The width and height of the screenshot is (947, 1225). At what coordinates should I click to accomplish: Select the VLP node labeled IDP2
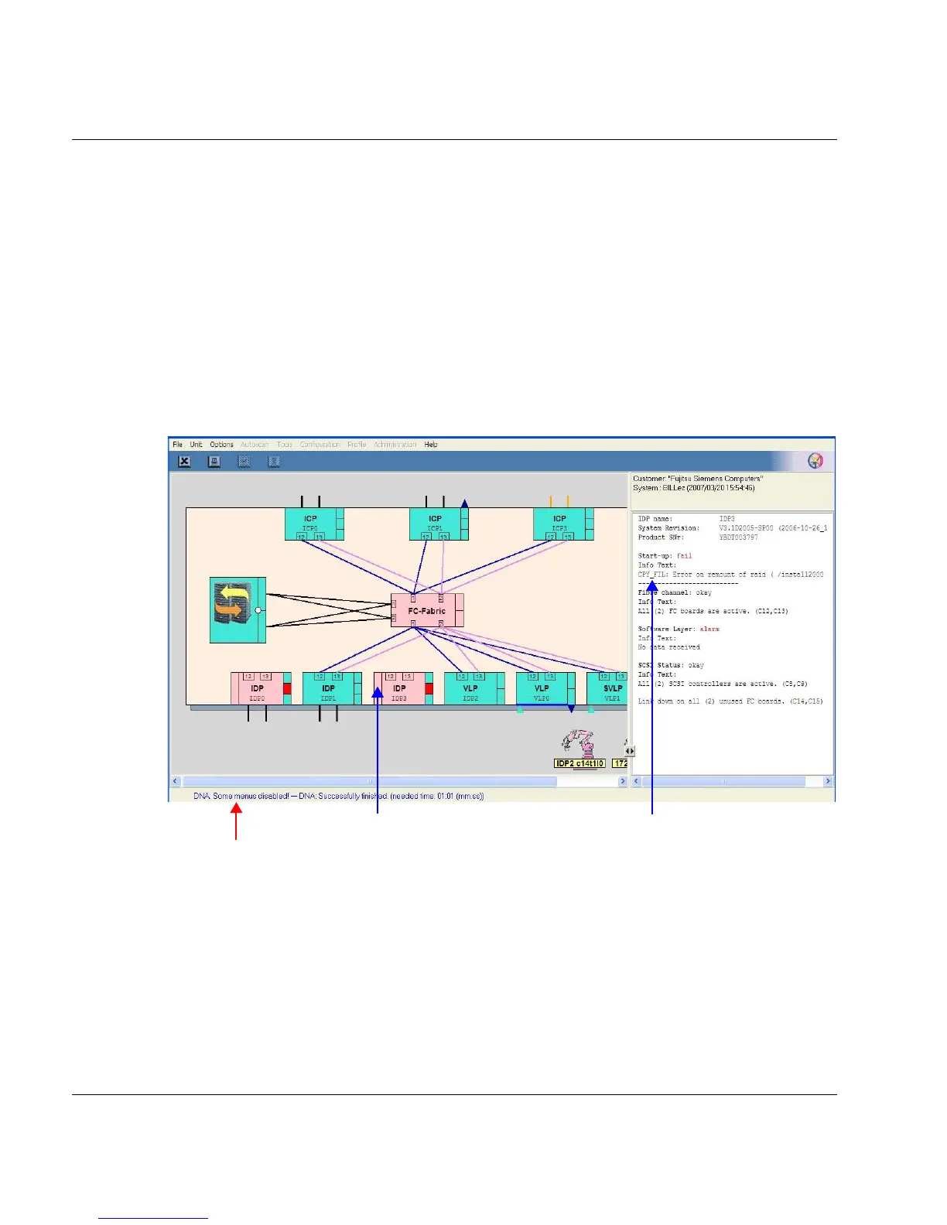(474, 688)
